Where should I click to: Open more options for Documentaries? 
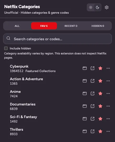pos(108,106)
